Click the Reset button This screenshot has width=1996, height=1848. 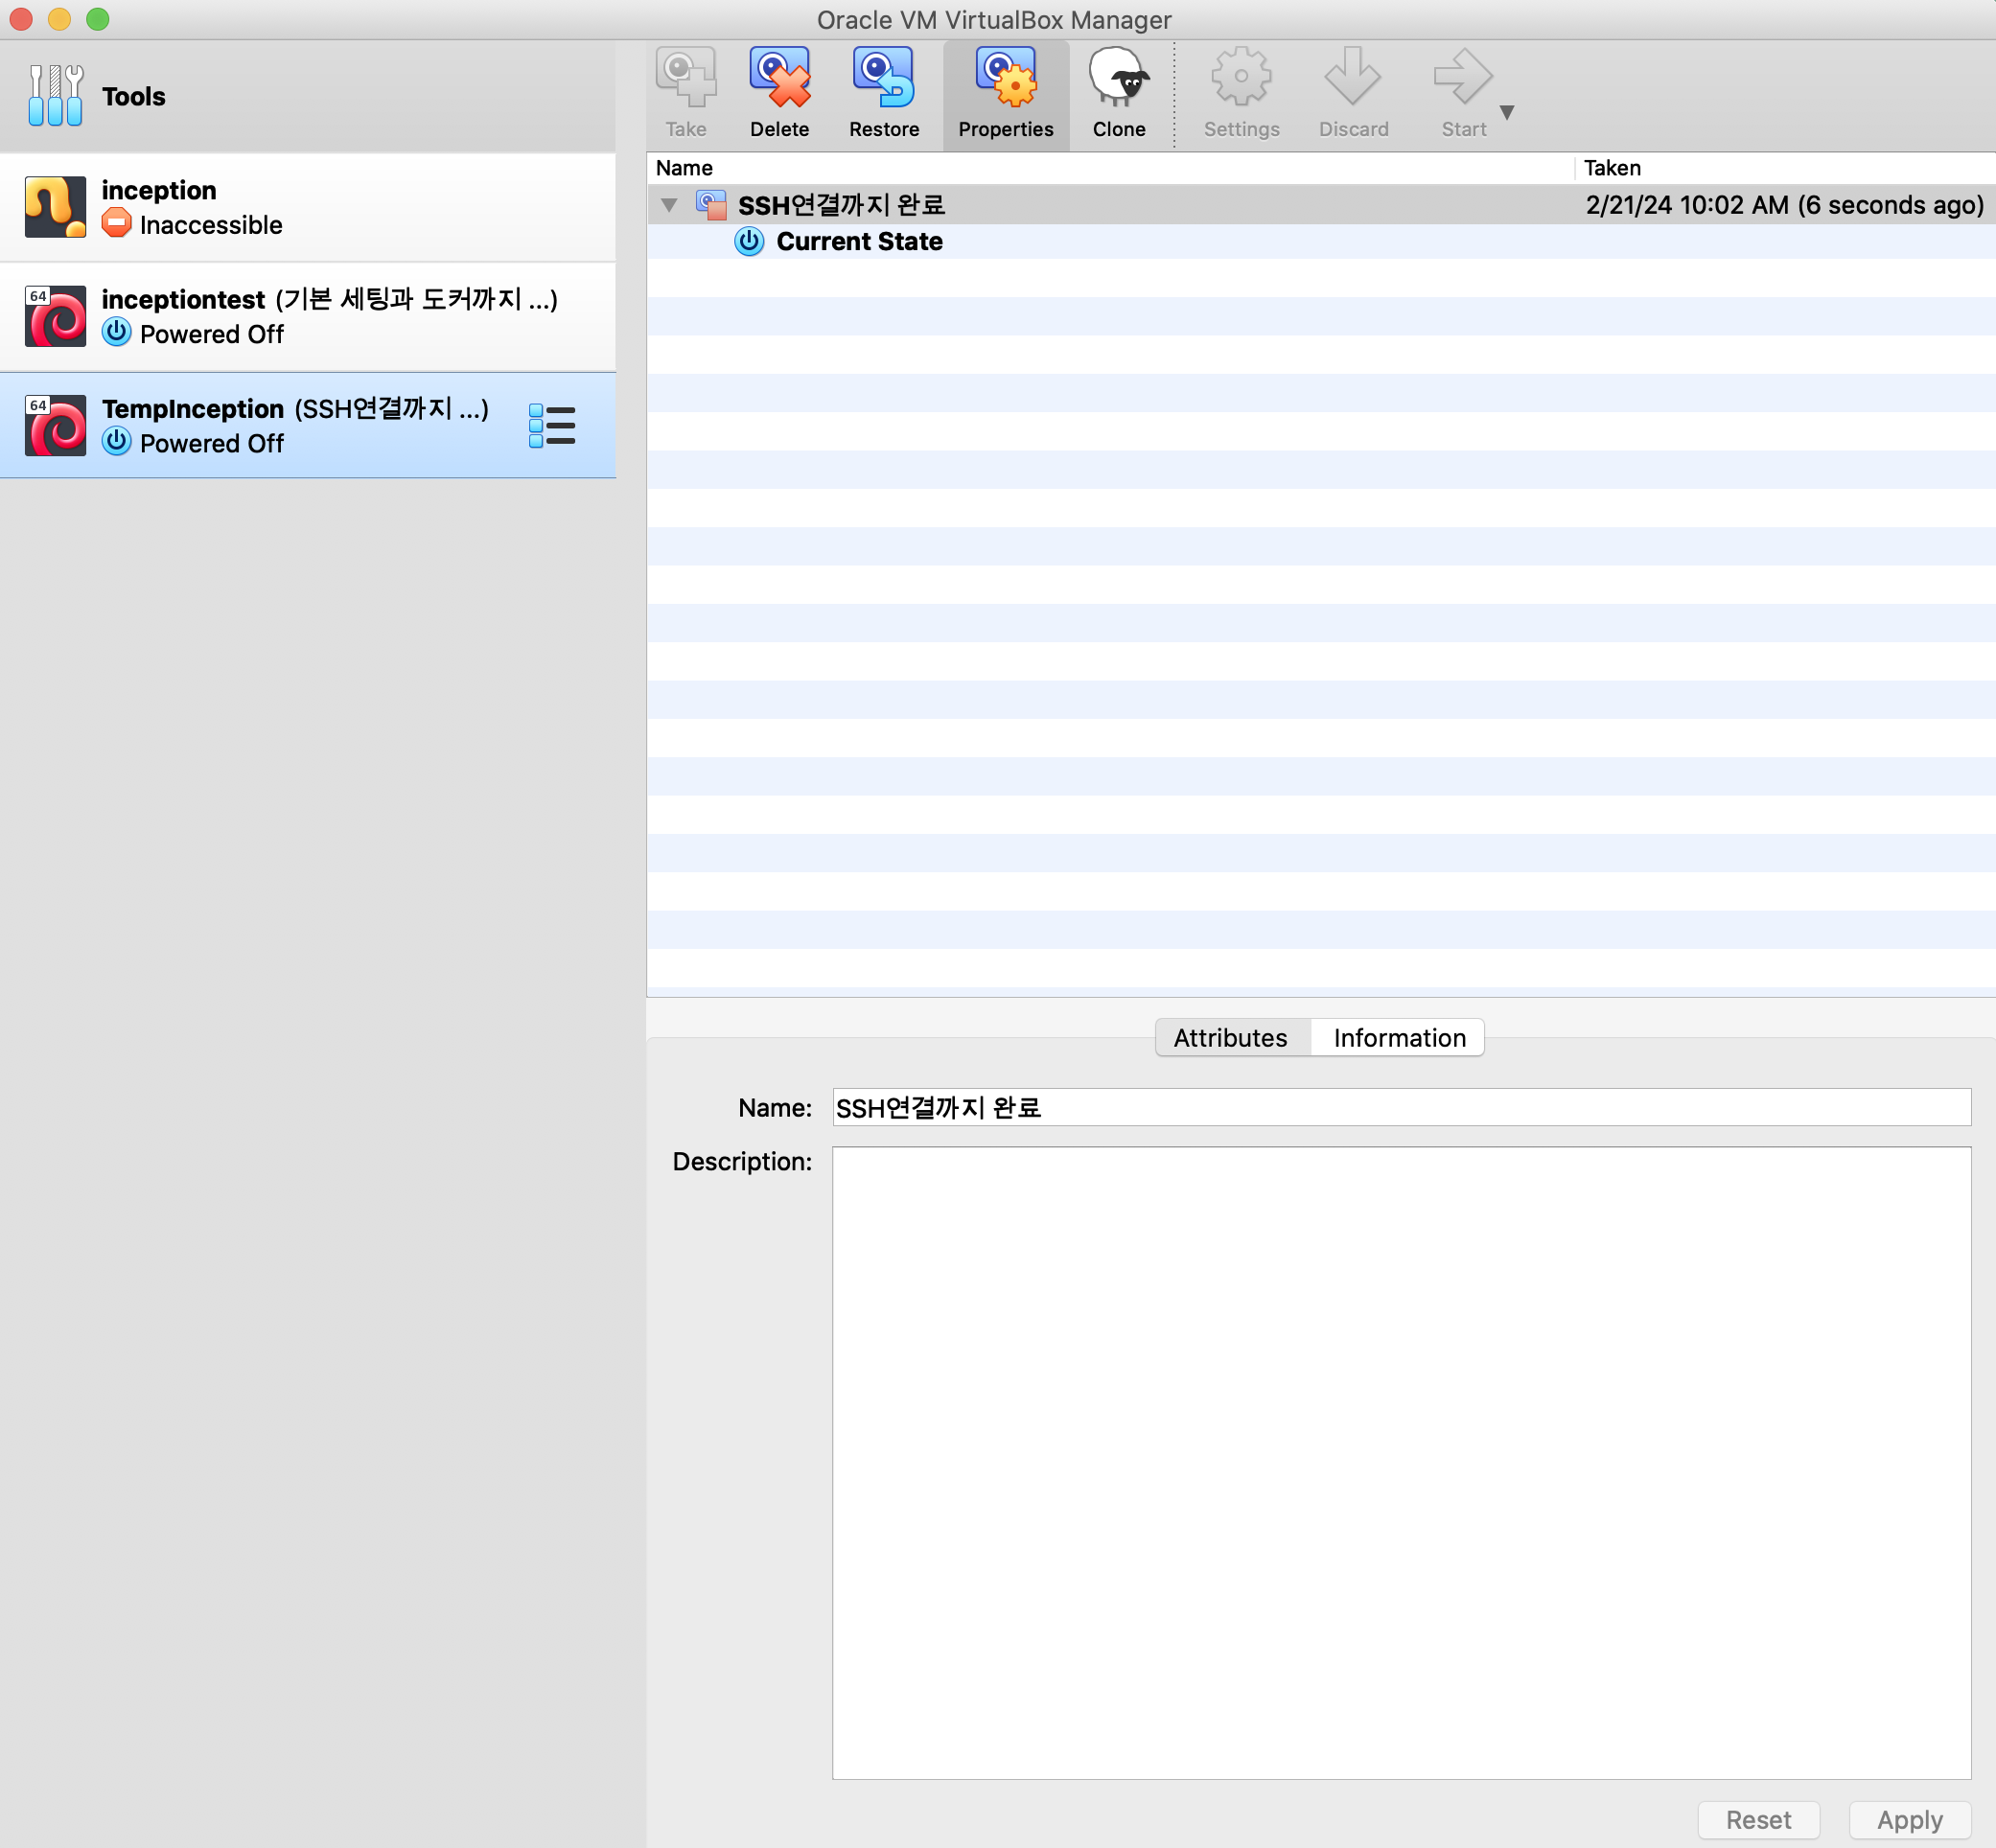[x=1758, y=1820]
